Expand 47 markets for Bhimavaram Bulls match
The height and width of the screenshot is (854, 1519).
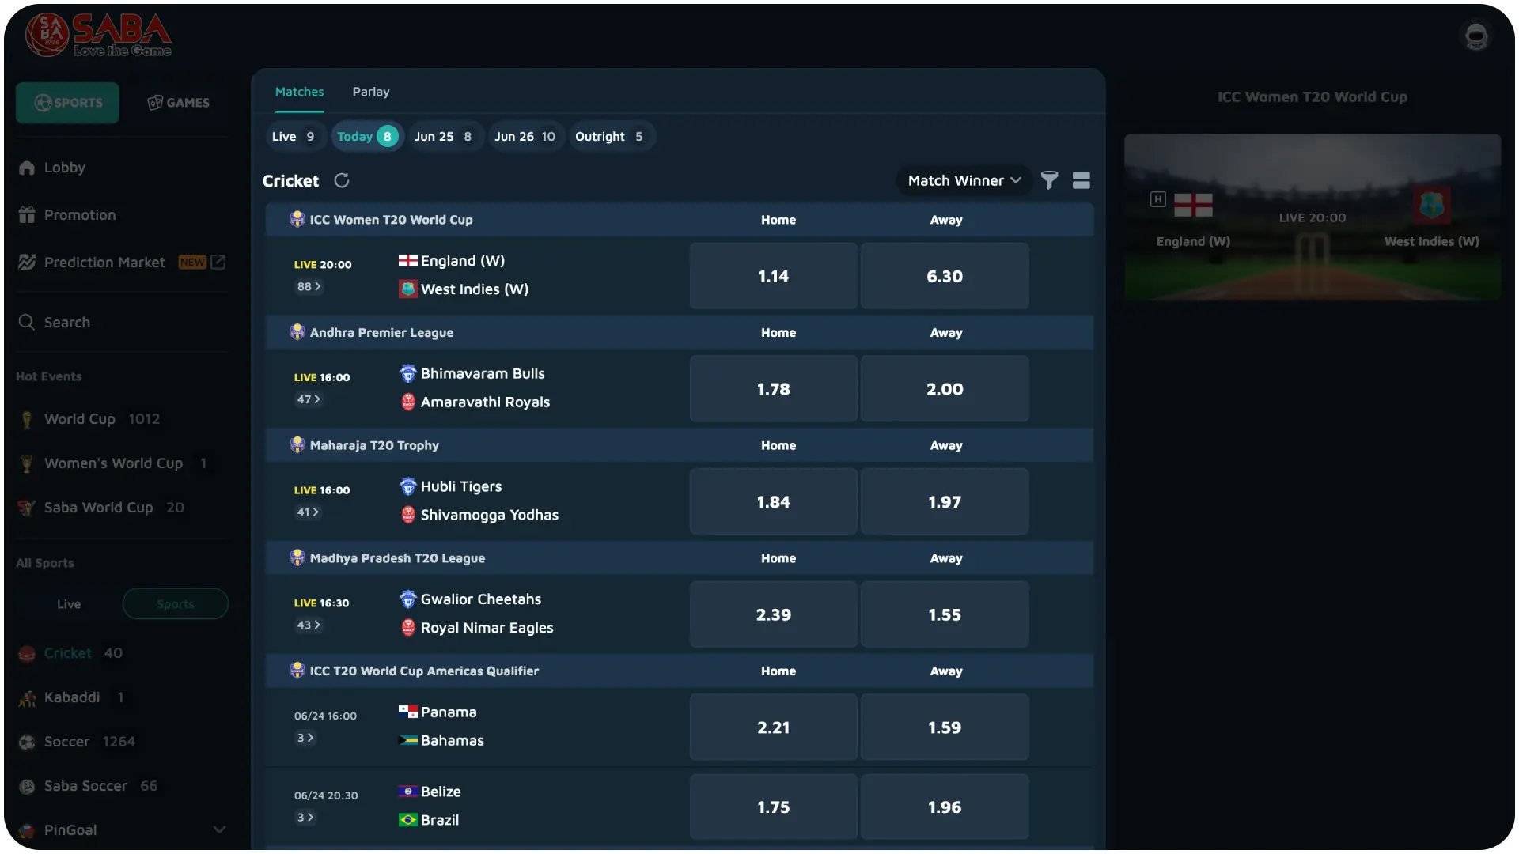coord(309,399)
